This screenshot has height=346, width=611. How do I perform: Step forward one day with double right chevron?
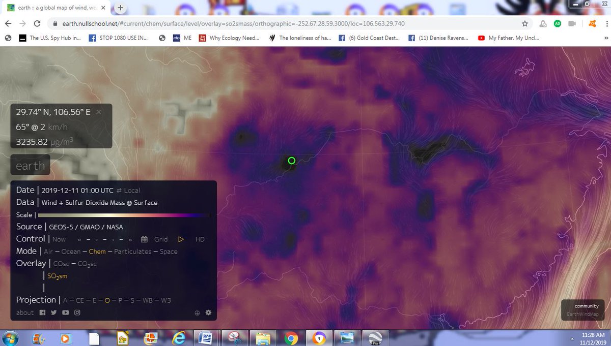(x=131, y=239)
